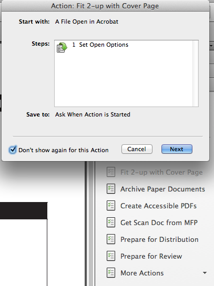Click the More Actions checklist icon
Viewport: 214px width, 286px height.
click(111, 273)
